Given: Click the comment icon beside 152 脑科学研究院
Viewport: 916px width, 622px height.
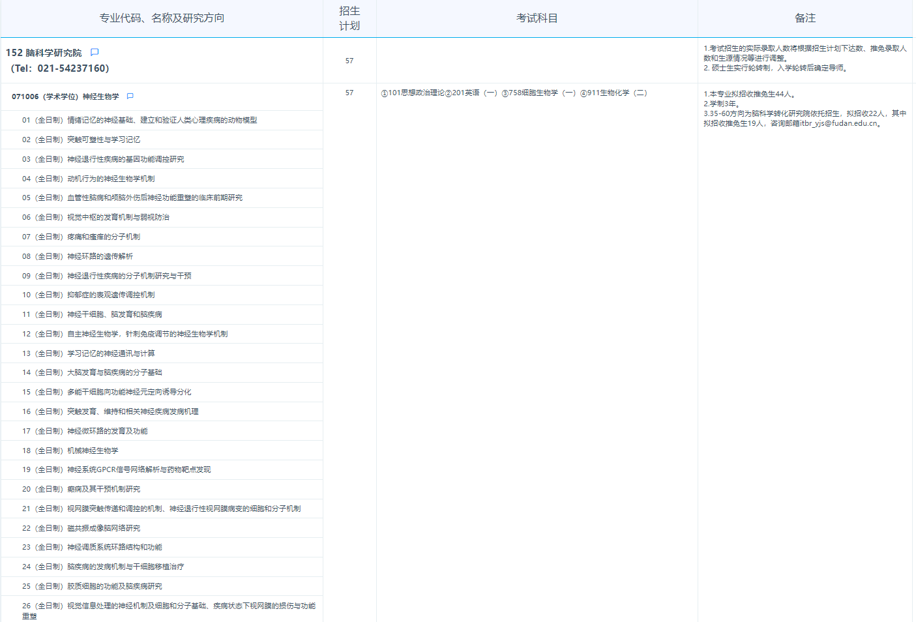Looking at the screenshot, I should pos(95,52).
